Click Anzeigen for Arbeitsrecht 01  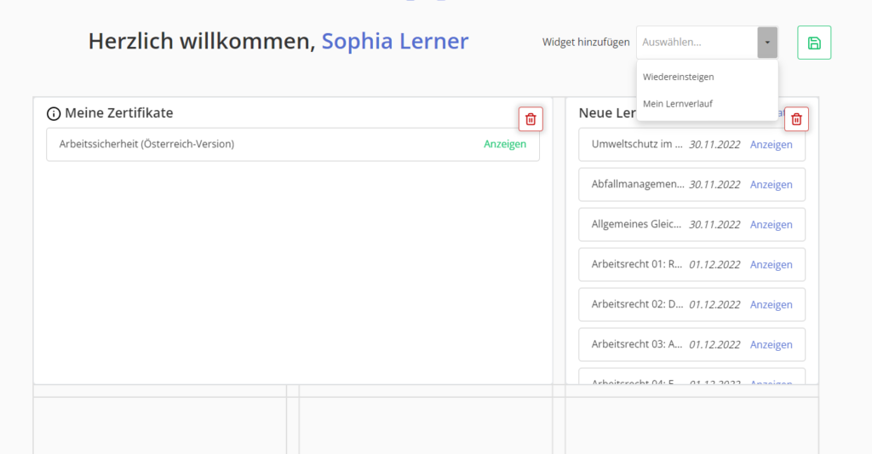point(771,265)
